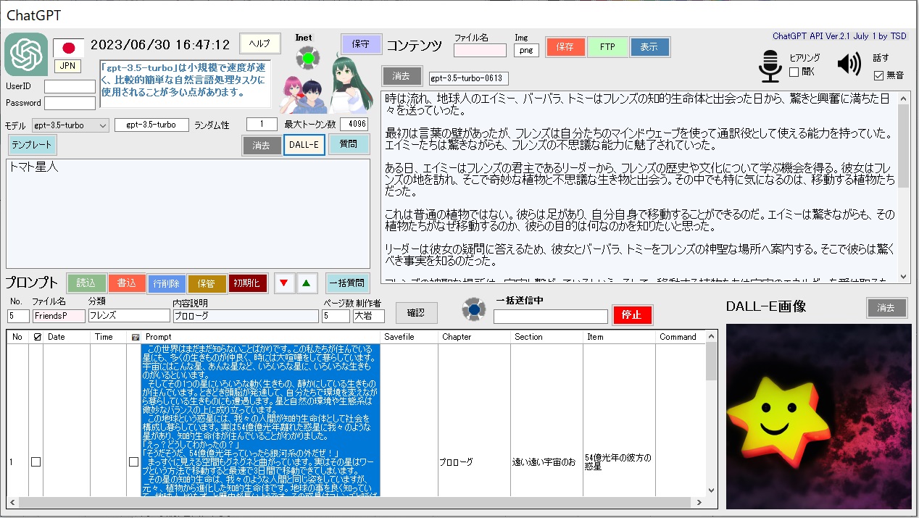Click the Japanese flag language icon

tap(68, 48)
